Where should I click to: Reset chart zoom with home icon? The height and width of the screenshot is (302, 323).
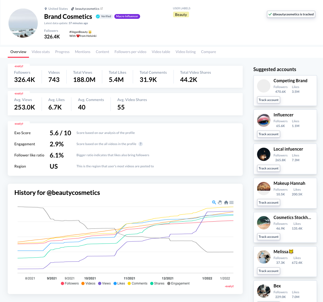click(x=226, y=202)
